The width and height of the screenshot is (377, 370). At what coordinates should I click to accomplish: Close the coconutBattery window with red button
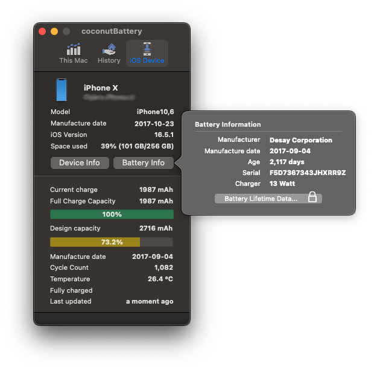pyautogui.click(x=42, y=31)
